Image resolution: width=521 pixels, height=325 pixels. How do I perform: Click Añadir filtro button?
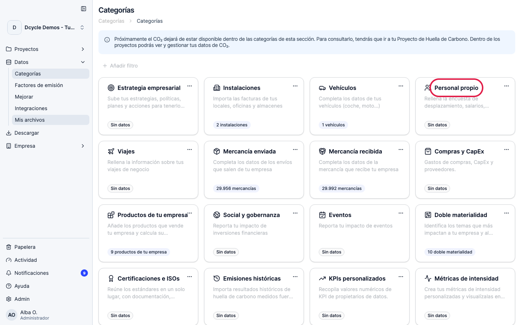(120, 66)
